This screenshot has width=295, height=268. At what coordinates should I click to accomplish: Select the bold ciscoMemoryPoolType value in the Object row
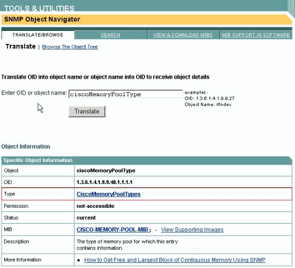[x=106, y=171]
